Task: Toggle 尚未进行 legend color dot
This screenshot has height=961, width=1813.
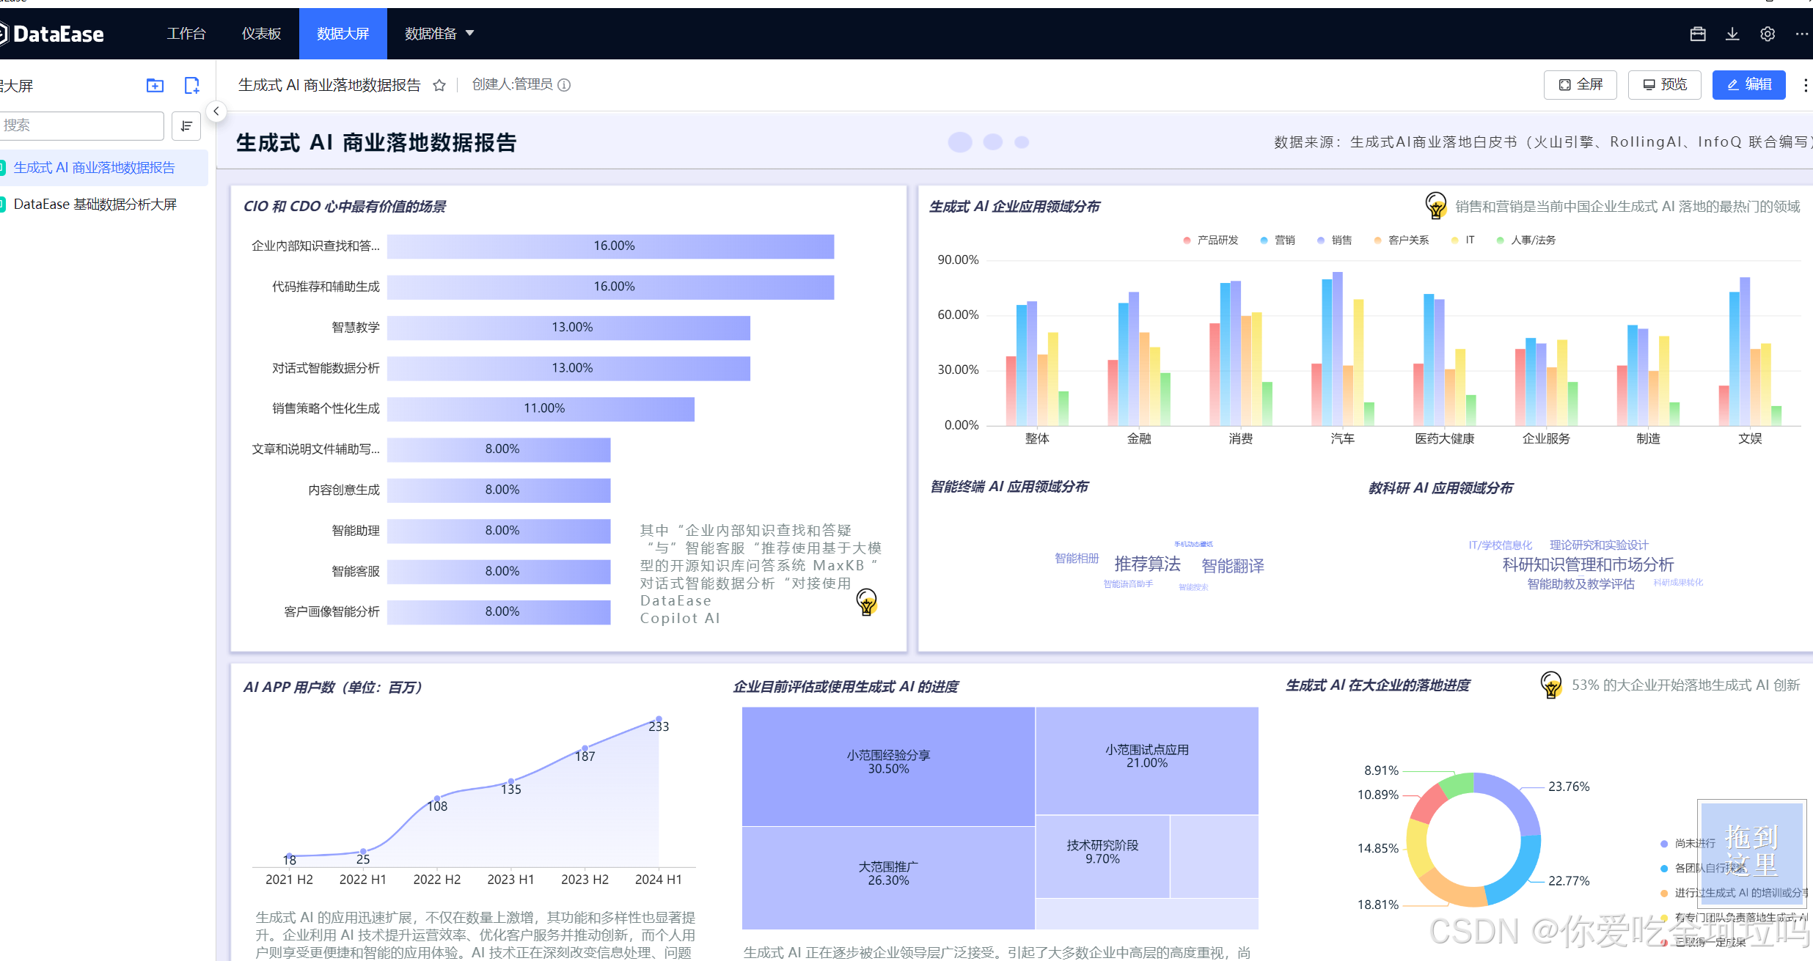Action: tap(1664, 844)
